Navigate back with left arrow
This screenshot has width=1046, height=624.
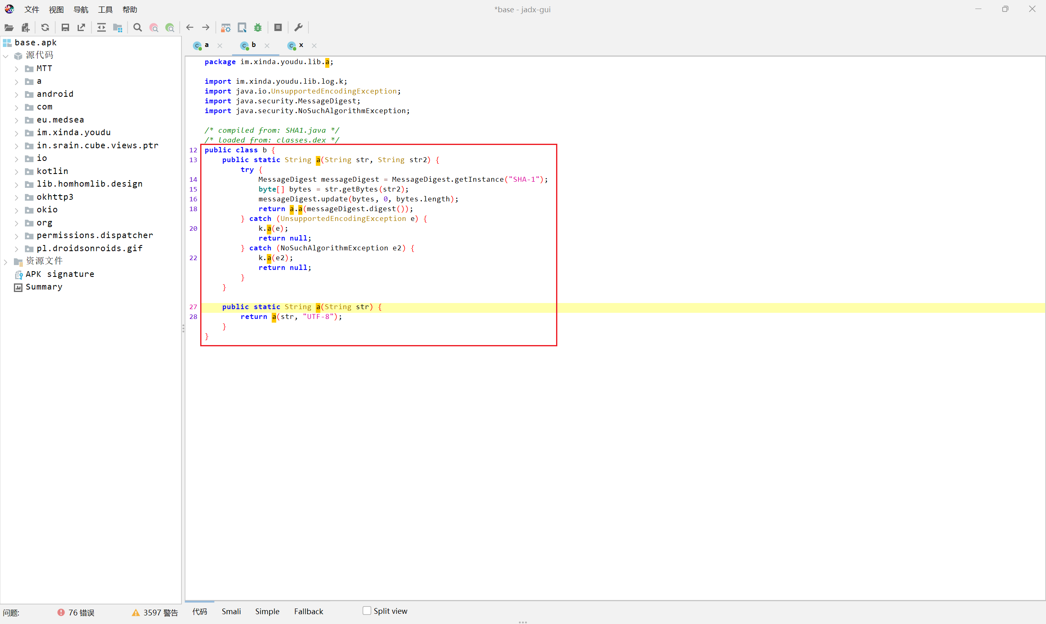pyautogui.click(x=190, y=28)
